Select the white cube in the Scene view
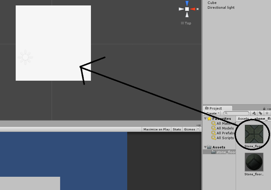 [x=53, y=43]
